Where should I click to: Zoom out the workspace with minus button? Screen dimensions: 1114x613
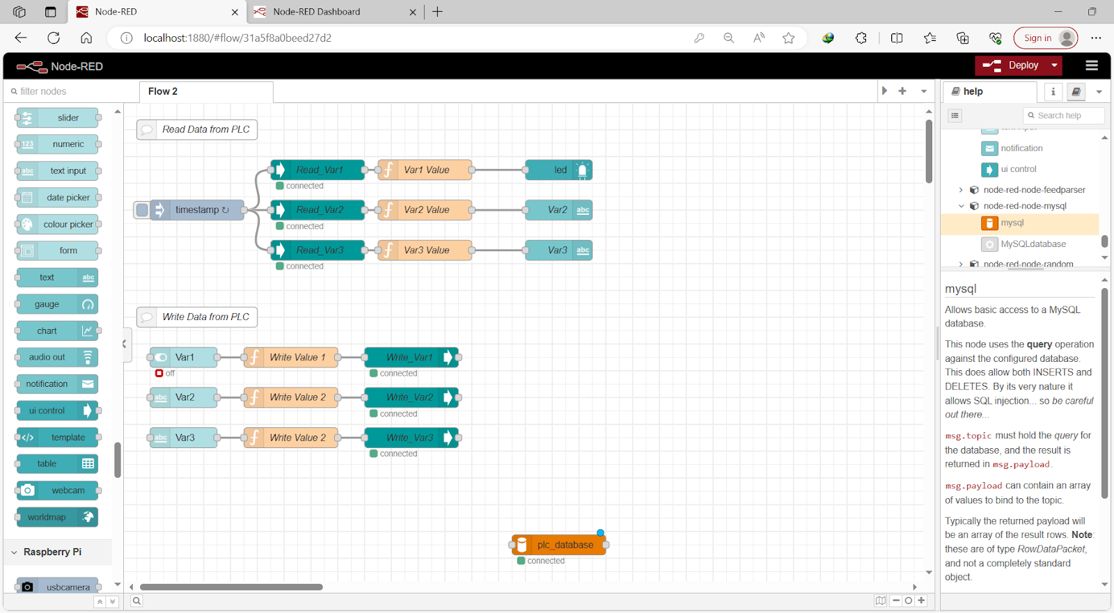click(x=897, y=601)
